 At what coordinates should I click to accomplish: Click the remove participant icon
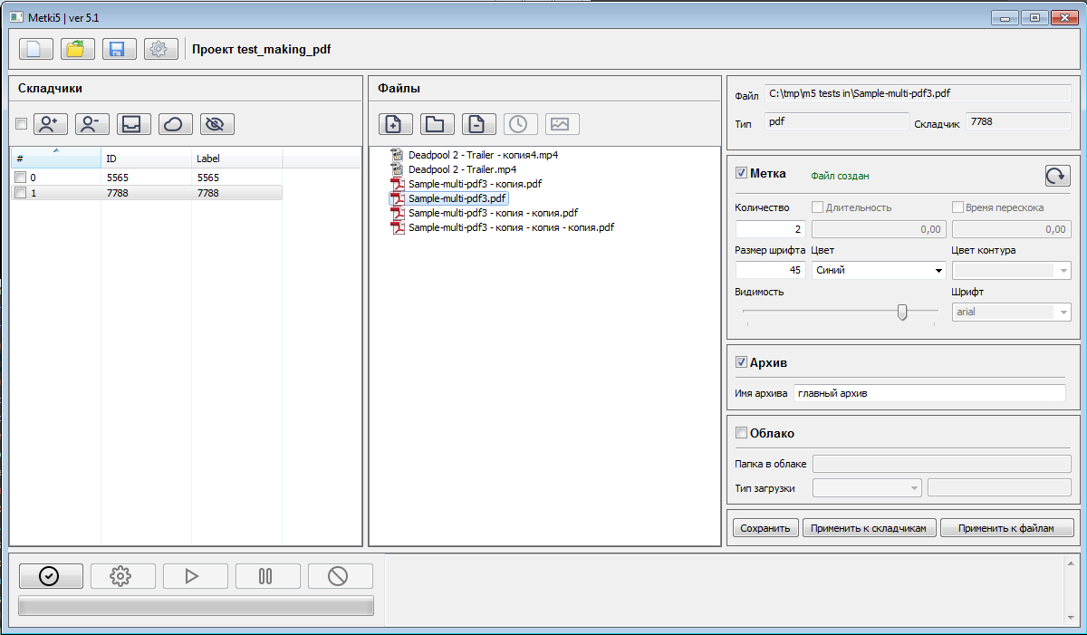92,124
